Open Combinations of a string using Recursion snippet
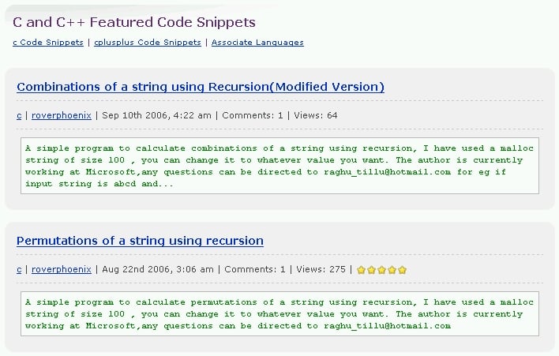559x356 pixels. pos(201,87)
